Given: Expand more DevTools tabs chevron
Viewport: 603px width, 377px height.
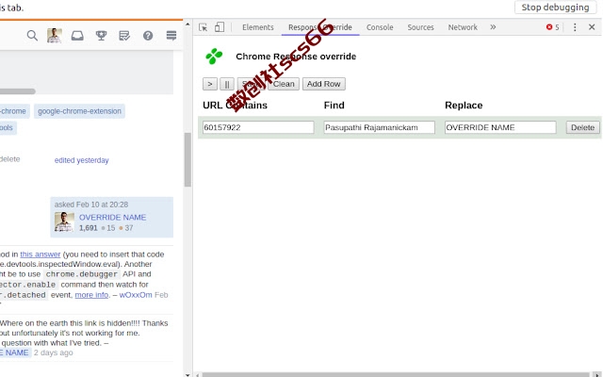Looking at the screenshot, I should pyautogui.click(x=493, y=27).
